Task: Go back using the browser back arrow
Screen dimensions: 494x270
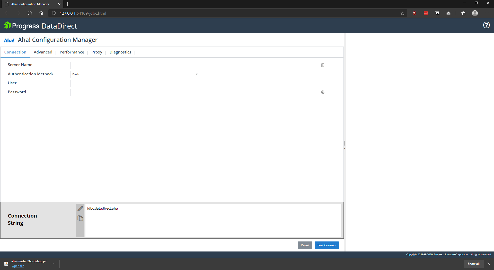Action: [x=7, y=13]
